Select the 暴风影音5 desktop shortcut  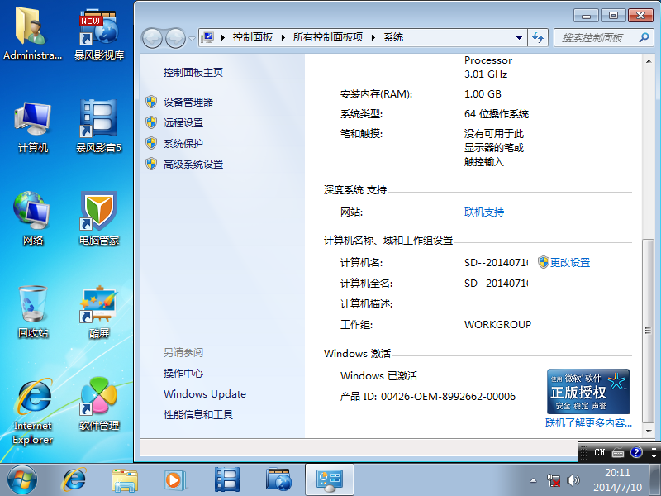98,126
